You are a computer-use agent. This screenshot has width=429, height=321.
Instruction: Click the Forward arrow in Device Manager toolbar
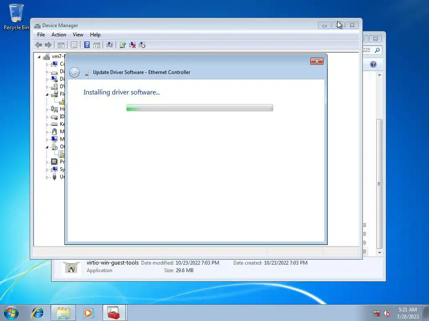click(x=48, y=45)
